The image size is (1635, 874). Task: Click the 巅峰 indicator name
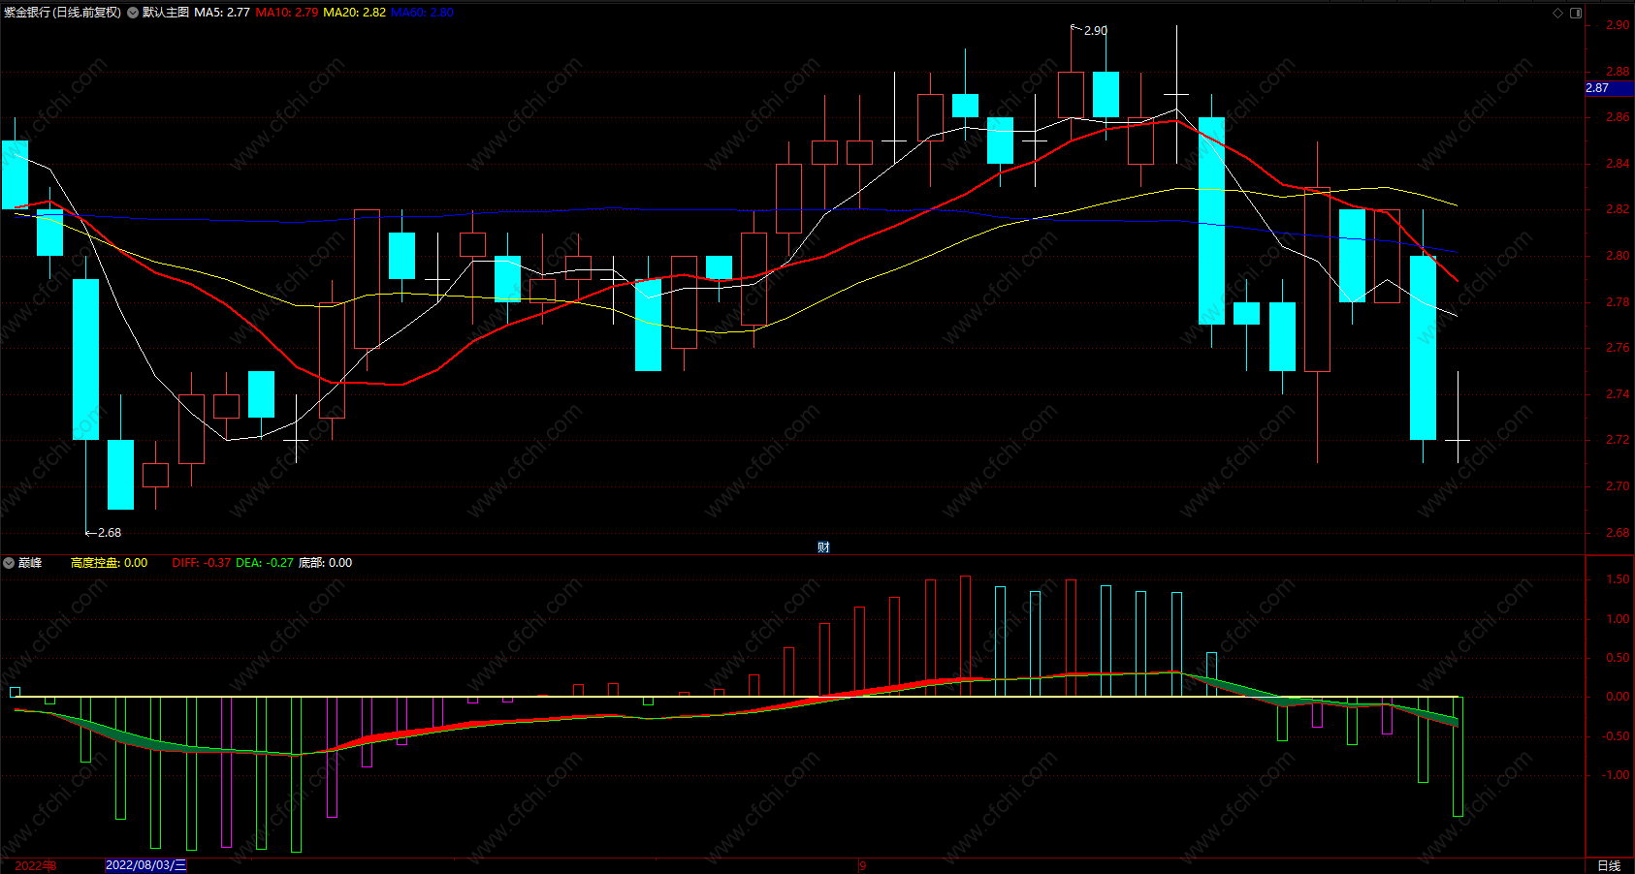[x=30, y=563]
